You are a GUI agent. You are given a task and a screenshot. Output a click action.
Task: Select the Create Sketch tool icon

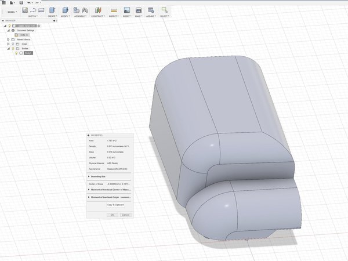pos(25,10)
